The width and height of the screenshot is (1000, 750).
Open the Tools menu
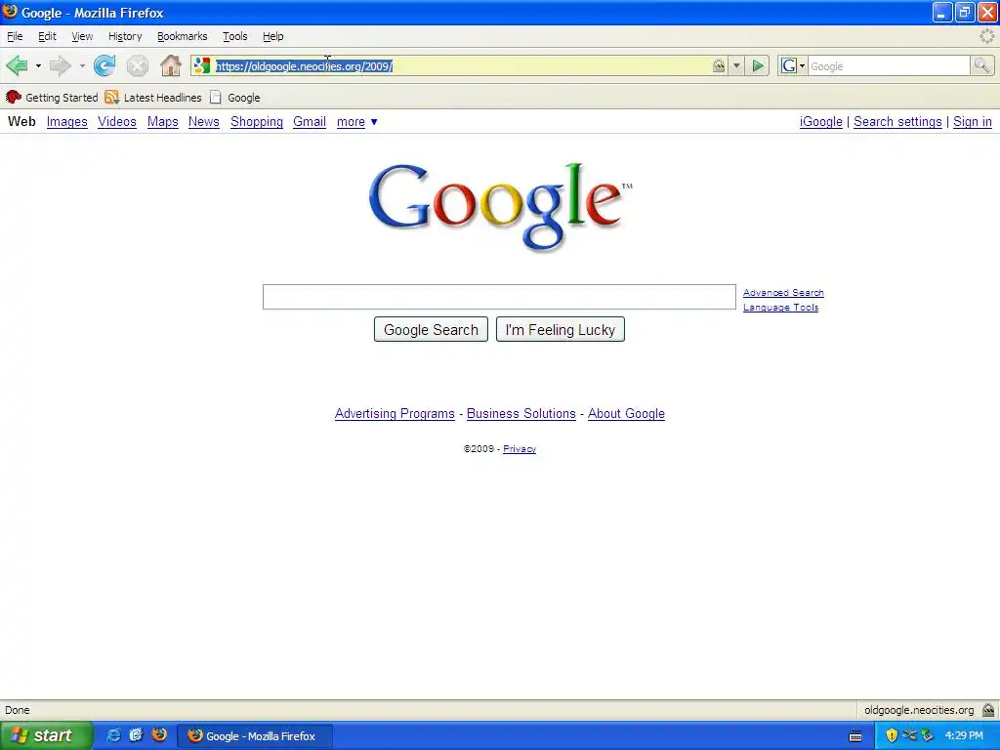tap(234, 36)
